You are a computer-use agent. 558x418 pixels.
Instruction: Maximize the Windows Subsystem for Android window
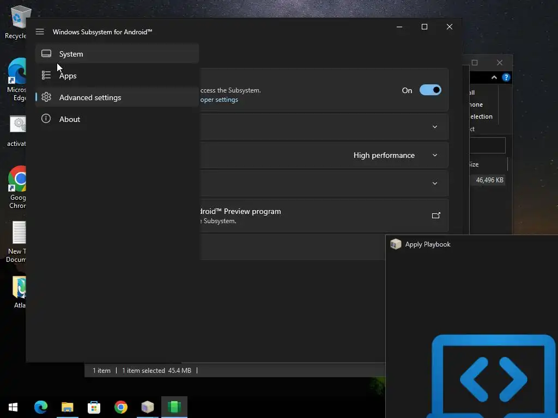pyautogui.click(x=424, y=27)
